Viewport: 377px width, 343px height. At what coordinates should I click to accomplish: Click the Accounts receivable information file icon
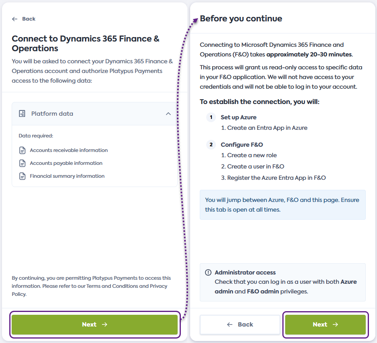(22, 150)
